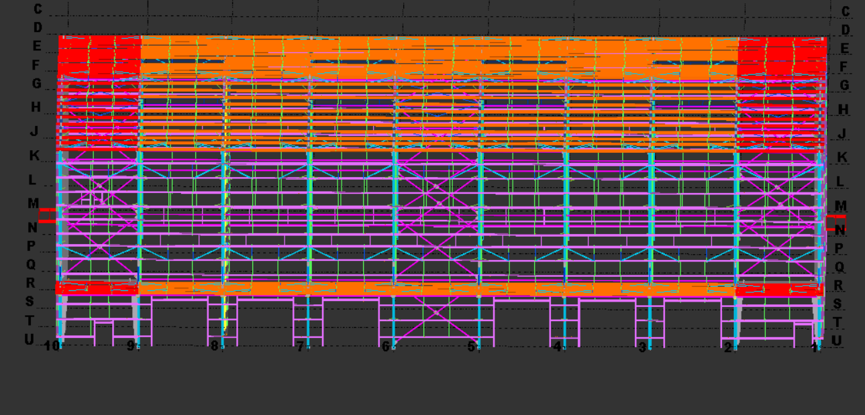Select grid label Q on right edge
The height and width of the screenshot is (415, 865).
[x=839, y=267]
